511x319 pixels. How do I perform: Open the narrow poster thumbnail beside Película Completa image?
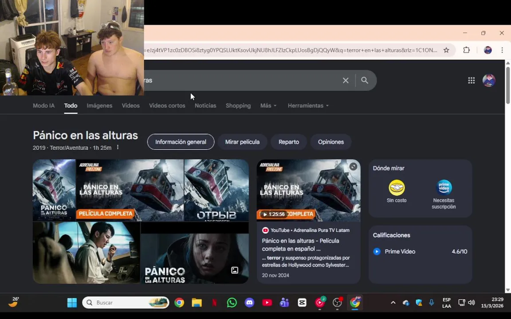(54, 190)
